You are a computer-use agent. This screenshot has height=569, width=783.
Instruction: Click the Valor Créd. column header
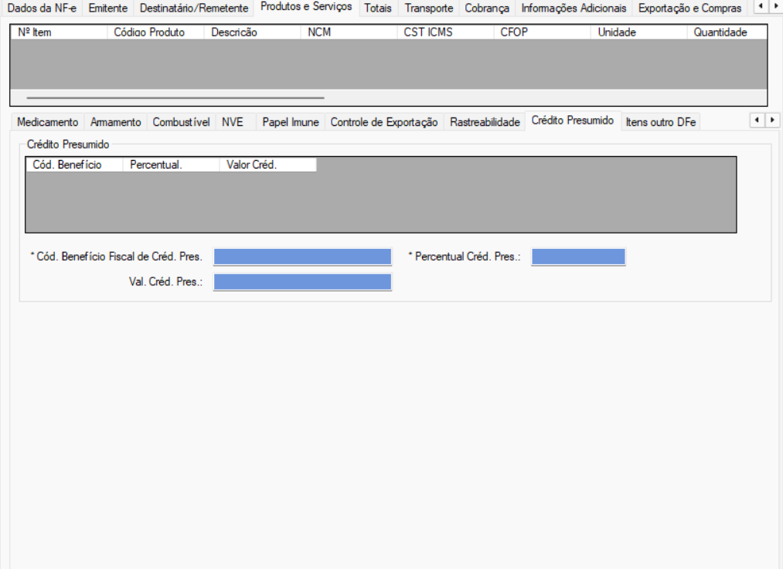coord(267,165)
